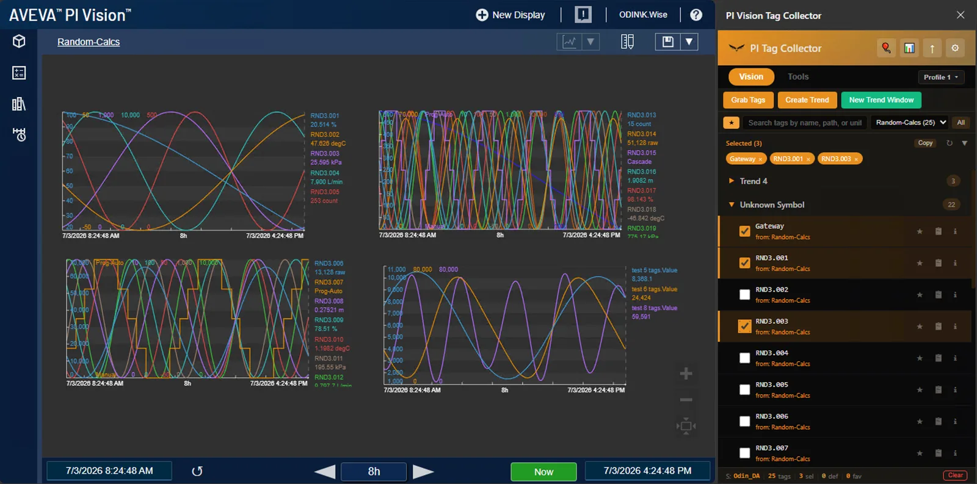Image resolution: width=977 pixels, height=484 pixels.
Task: Click the feedback alert icon in header
Action: pos(583,15)
